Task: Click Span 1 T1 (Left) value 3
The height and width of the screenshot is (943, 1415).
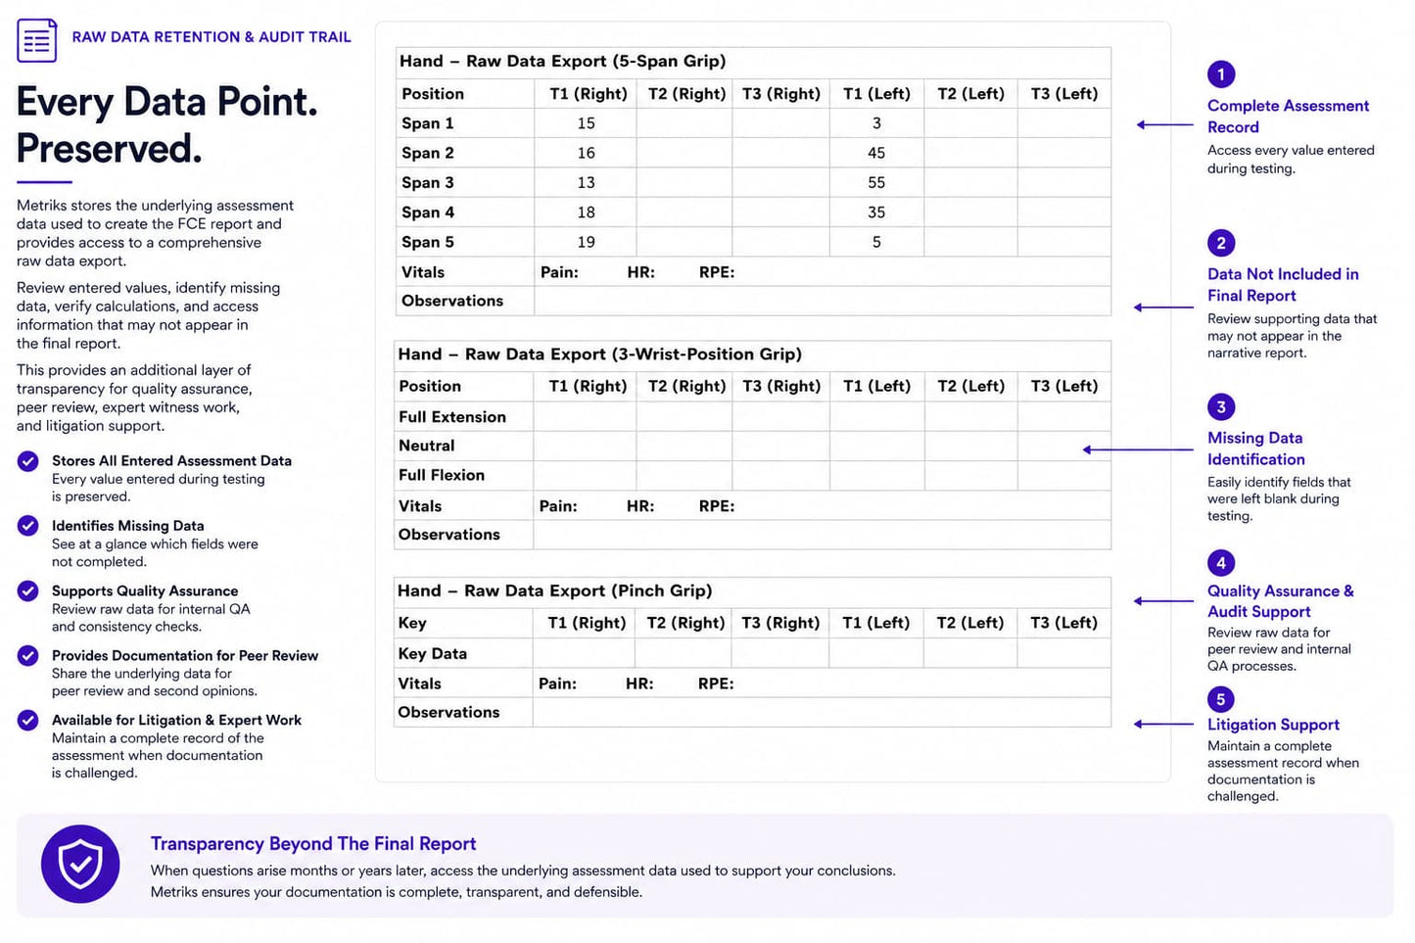Action: (876, 123)
